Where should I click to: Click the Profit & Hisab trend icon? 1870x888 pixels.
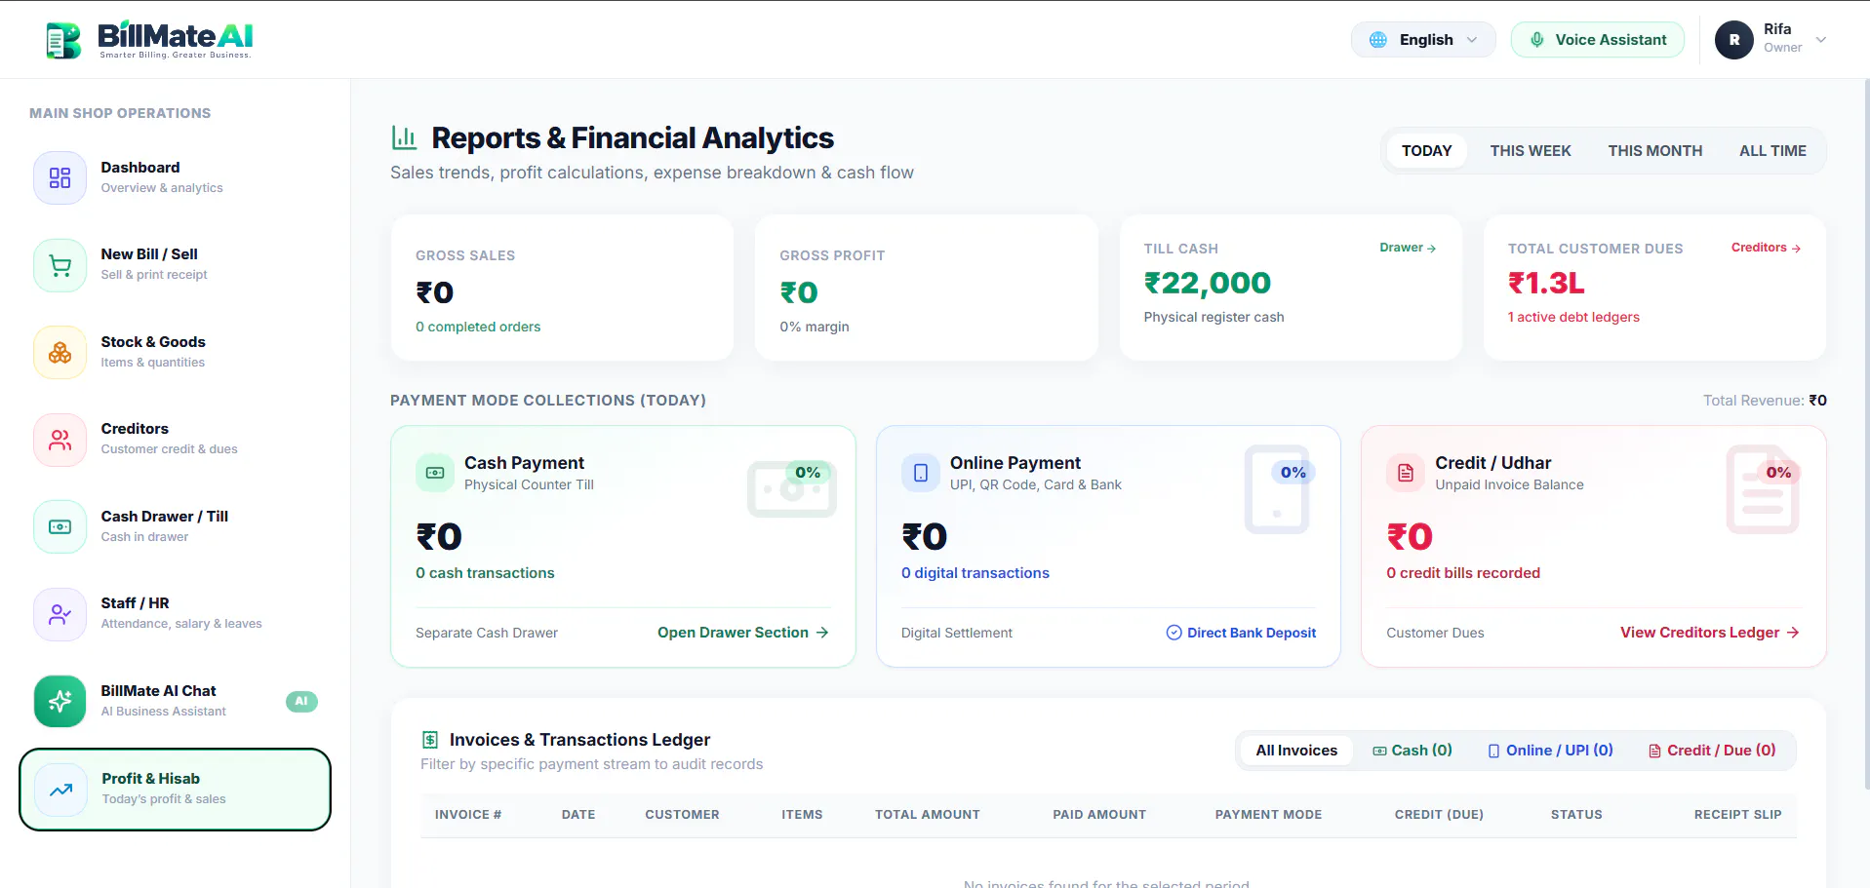(61, 790)
